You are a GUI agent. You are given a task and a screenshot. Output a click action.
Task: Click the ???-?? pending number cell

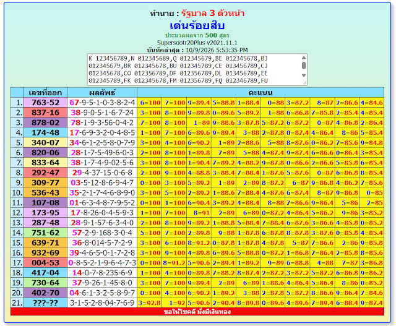click(45, 302)
